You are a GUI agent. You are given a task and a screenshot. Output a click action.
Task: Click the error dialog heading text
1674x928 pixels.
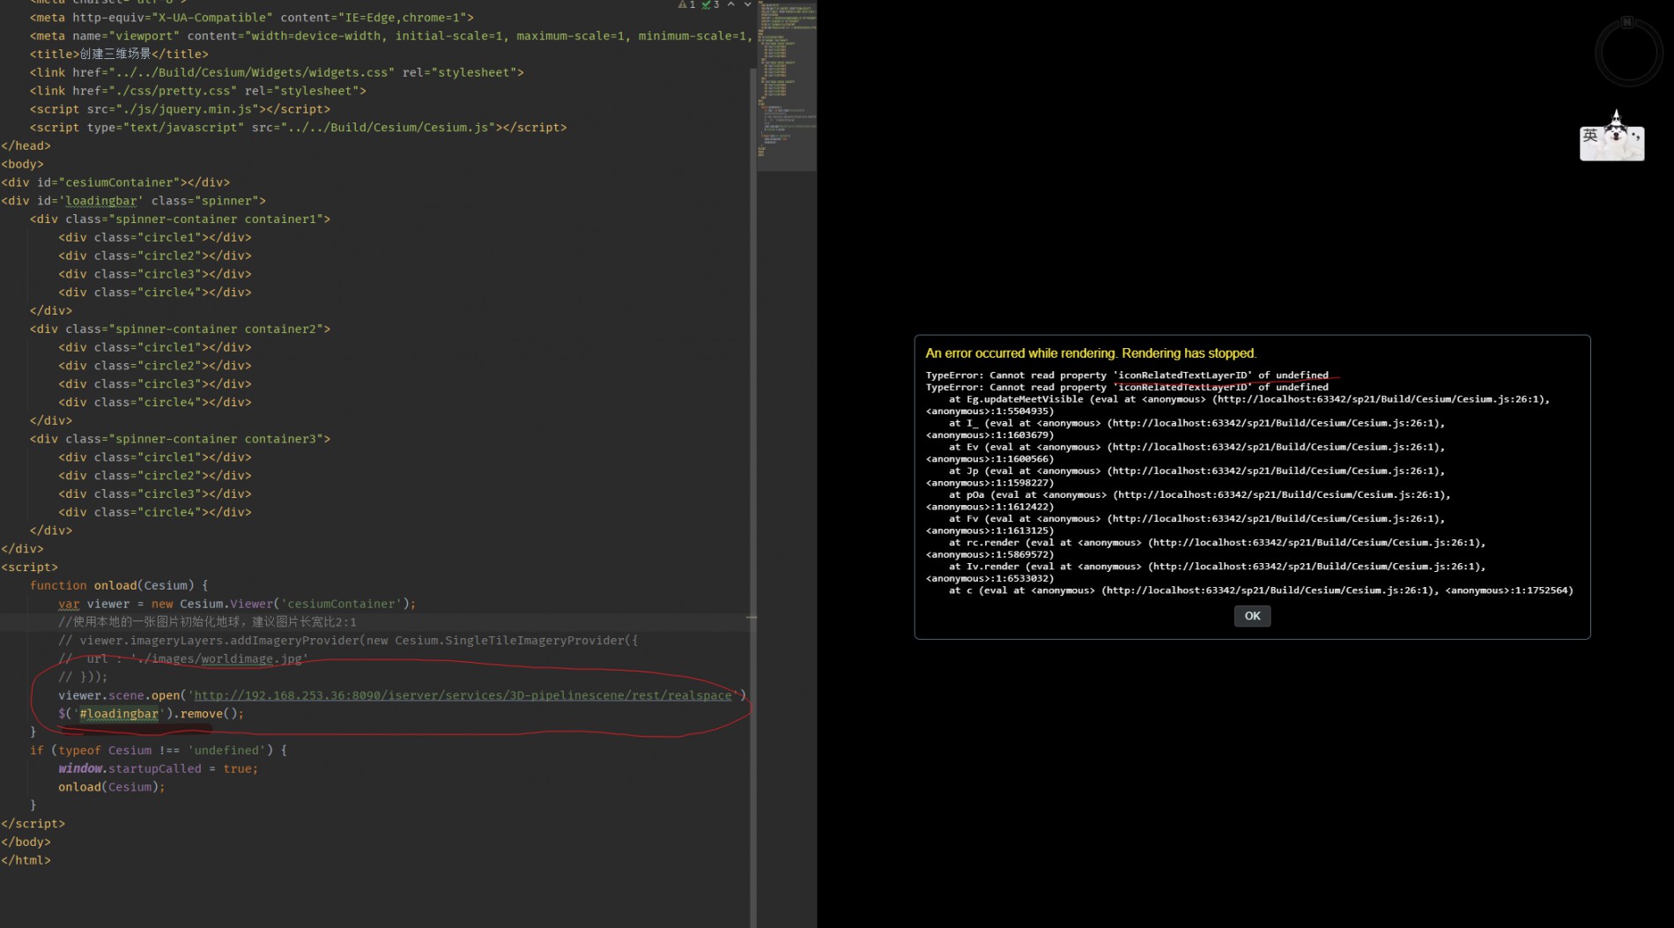[x=1091, y=353]
